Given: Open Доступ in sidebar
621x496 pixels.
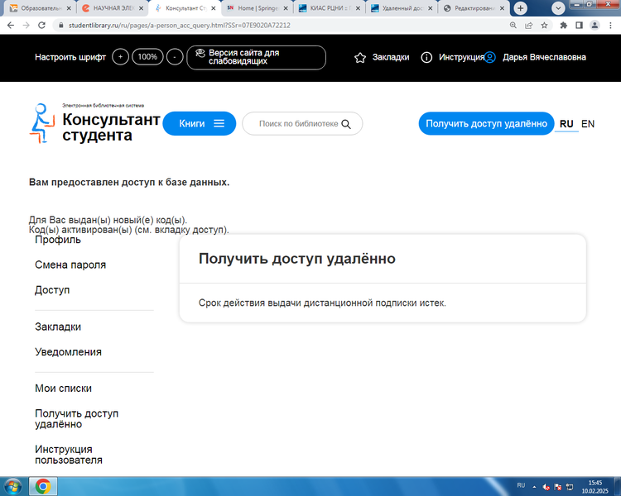Looking at the screenshot, I should pyautogui.click(x=52, y=290).
